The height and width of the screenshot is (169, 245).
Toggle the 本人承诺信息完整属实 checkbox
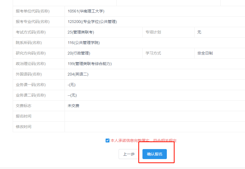point(108,141)
